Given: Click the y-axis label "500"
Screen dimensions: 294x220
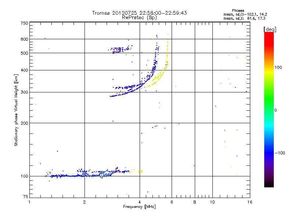Looking at the screenshot, I should coord(24,53).
